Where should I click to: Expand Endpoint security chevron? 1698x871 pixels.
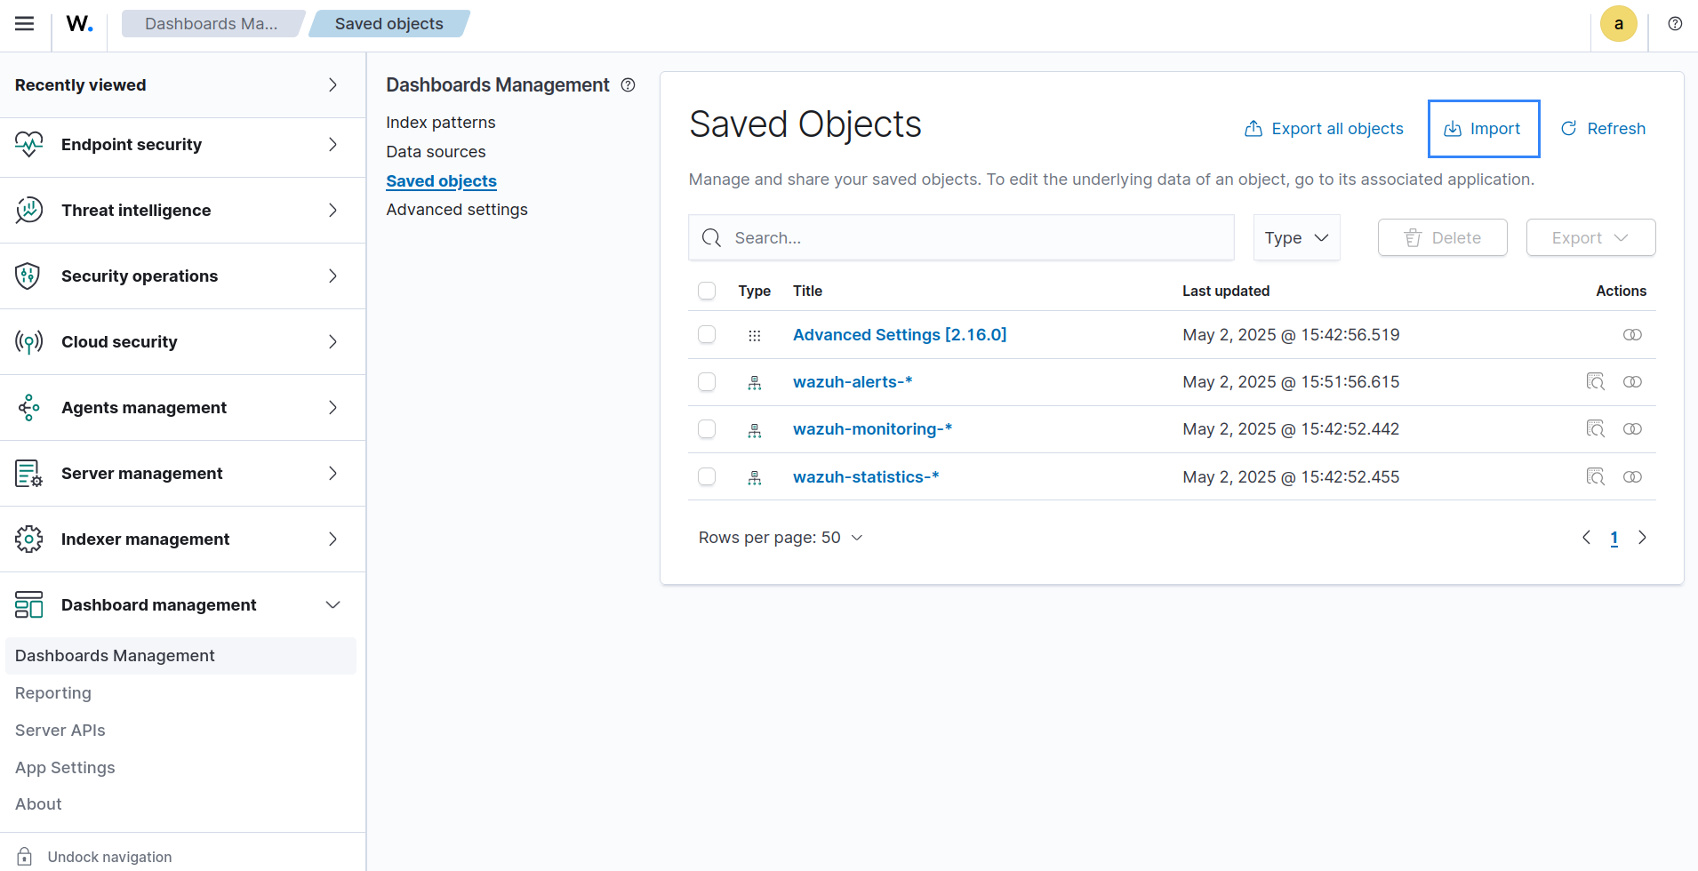[332, 144]
